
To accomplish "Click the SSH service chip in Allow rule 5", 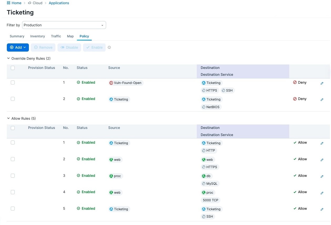I will tap(208, 217).
